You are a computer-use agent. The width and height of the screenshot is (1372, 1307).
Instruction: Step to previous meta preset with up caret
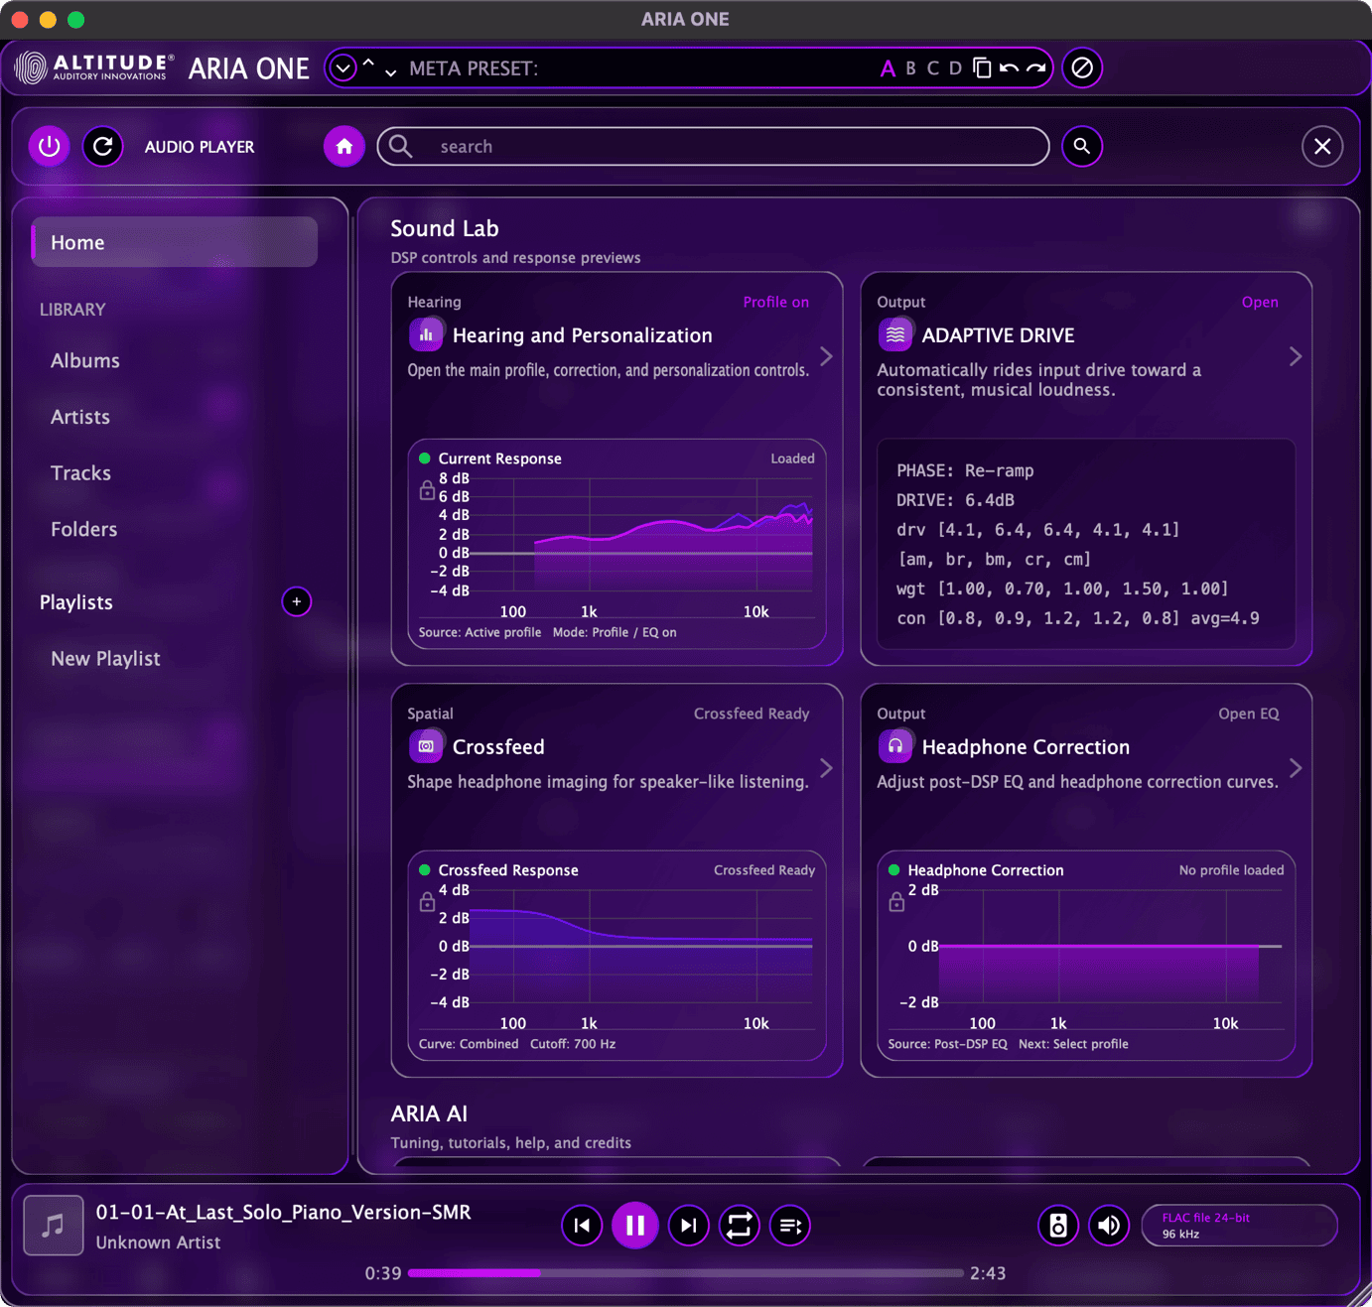(x=368, y=64)
